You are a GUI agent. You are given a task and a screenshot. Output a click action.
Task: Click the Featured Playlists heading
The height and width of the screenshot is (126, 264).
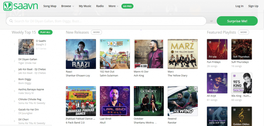[x=221, y=32]
